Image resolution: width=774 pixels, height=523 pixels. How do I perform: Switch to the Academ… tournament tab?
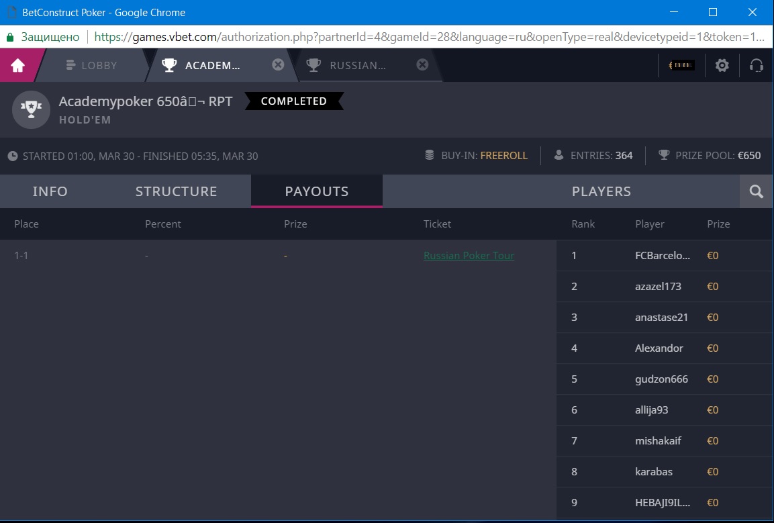coord(212,65)
